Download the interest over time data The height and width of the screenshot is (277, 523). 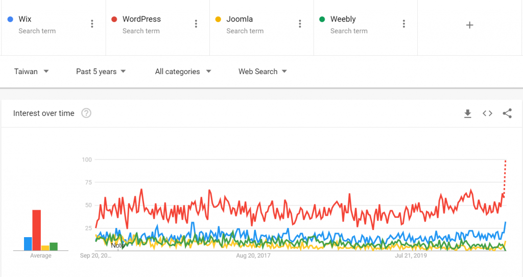coord(467,113)
